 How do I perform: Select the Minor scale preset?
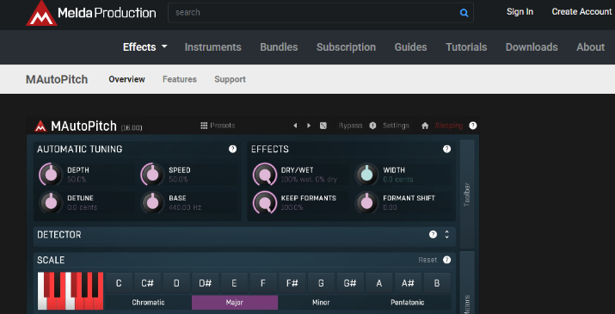pos(321,303)
